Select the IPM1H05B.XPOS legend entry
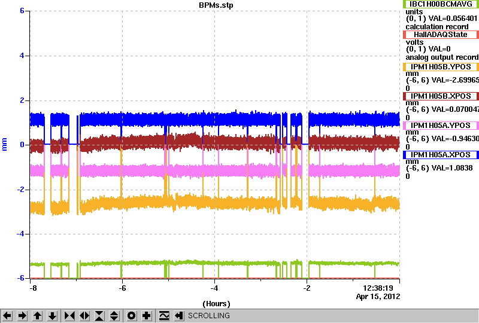The image size is (479, 323). coord(441,96)
